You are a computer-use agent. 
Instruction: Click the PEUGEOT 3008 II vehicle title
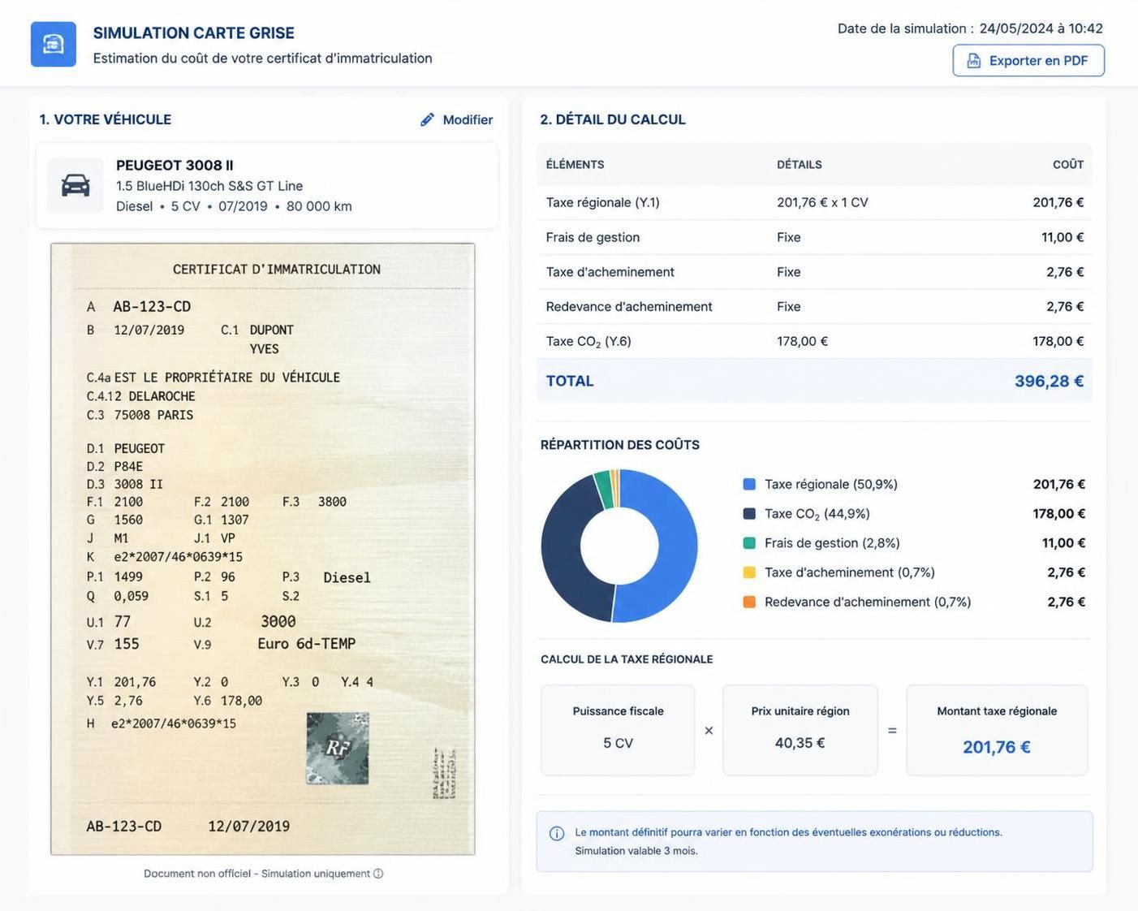click(x=175, y=166)
